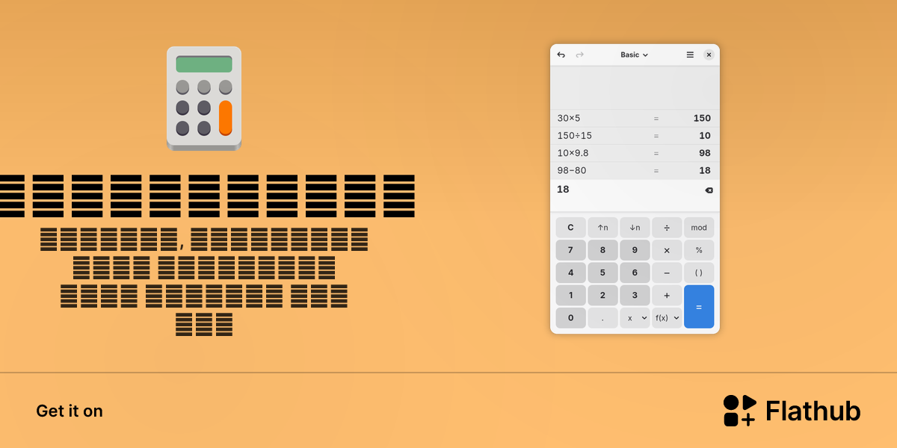Click the number 8 key
897x448 pixels.
tap(602, 250)
